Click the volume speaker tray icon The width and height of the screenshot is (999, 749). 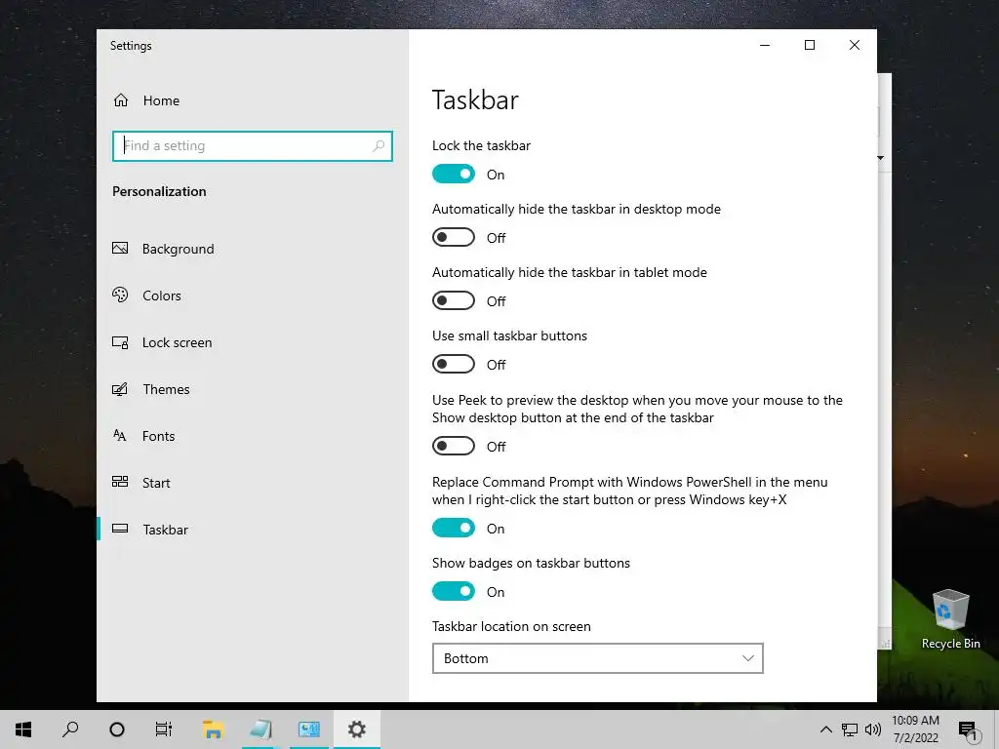873,729
